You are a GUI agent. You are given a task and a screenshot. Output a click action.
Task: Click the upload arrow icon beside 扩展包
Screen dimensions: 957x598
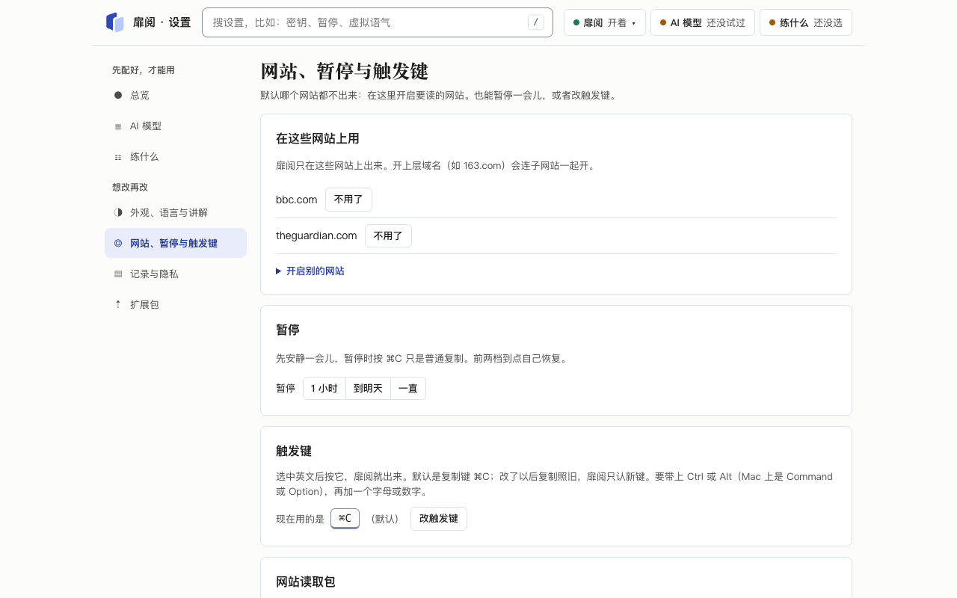pos(118,304)
